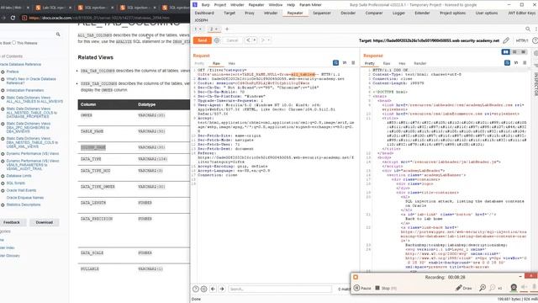Click the browser address bar URL

99,18
